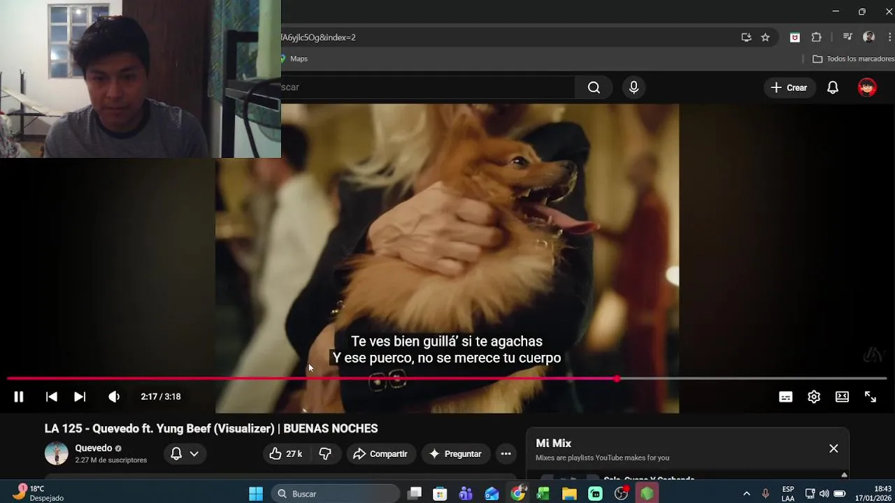Viewport: 895px width, 503px height.
Task: Go to the previous video
Action: [x=51, y=396]
